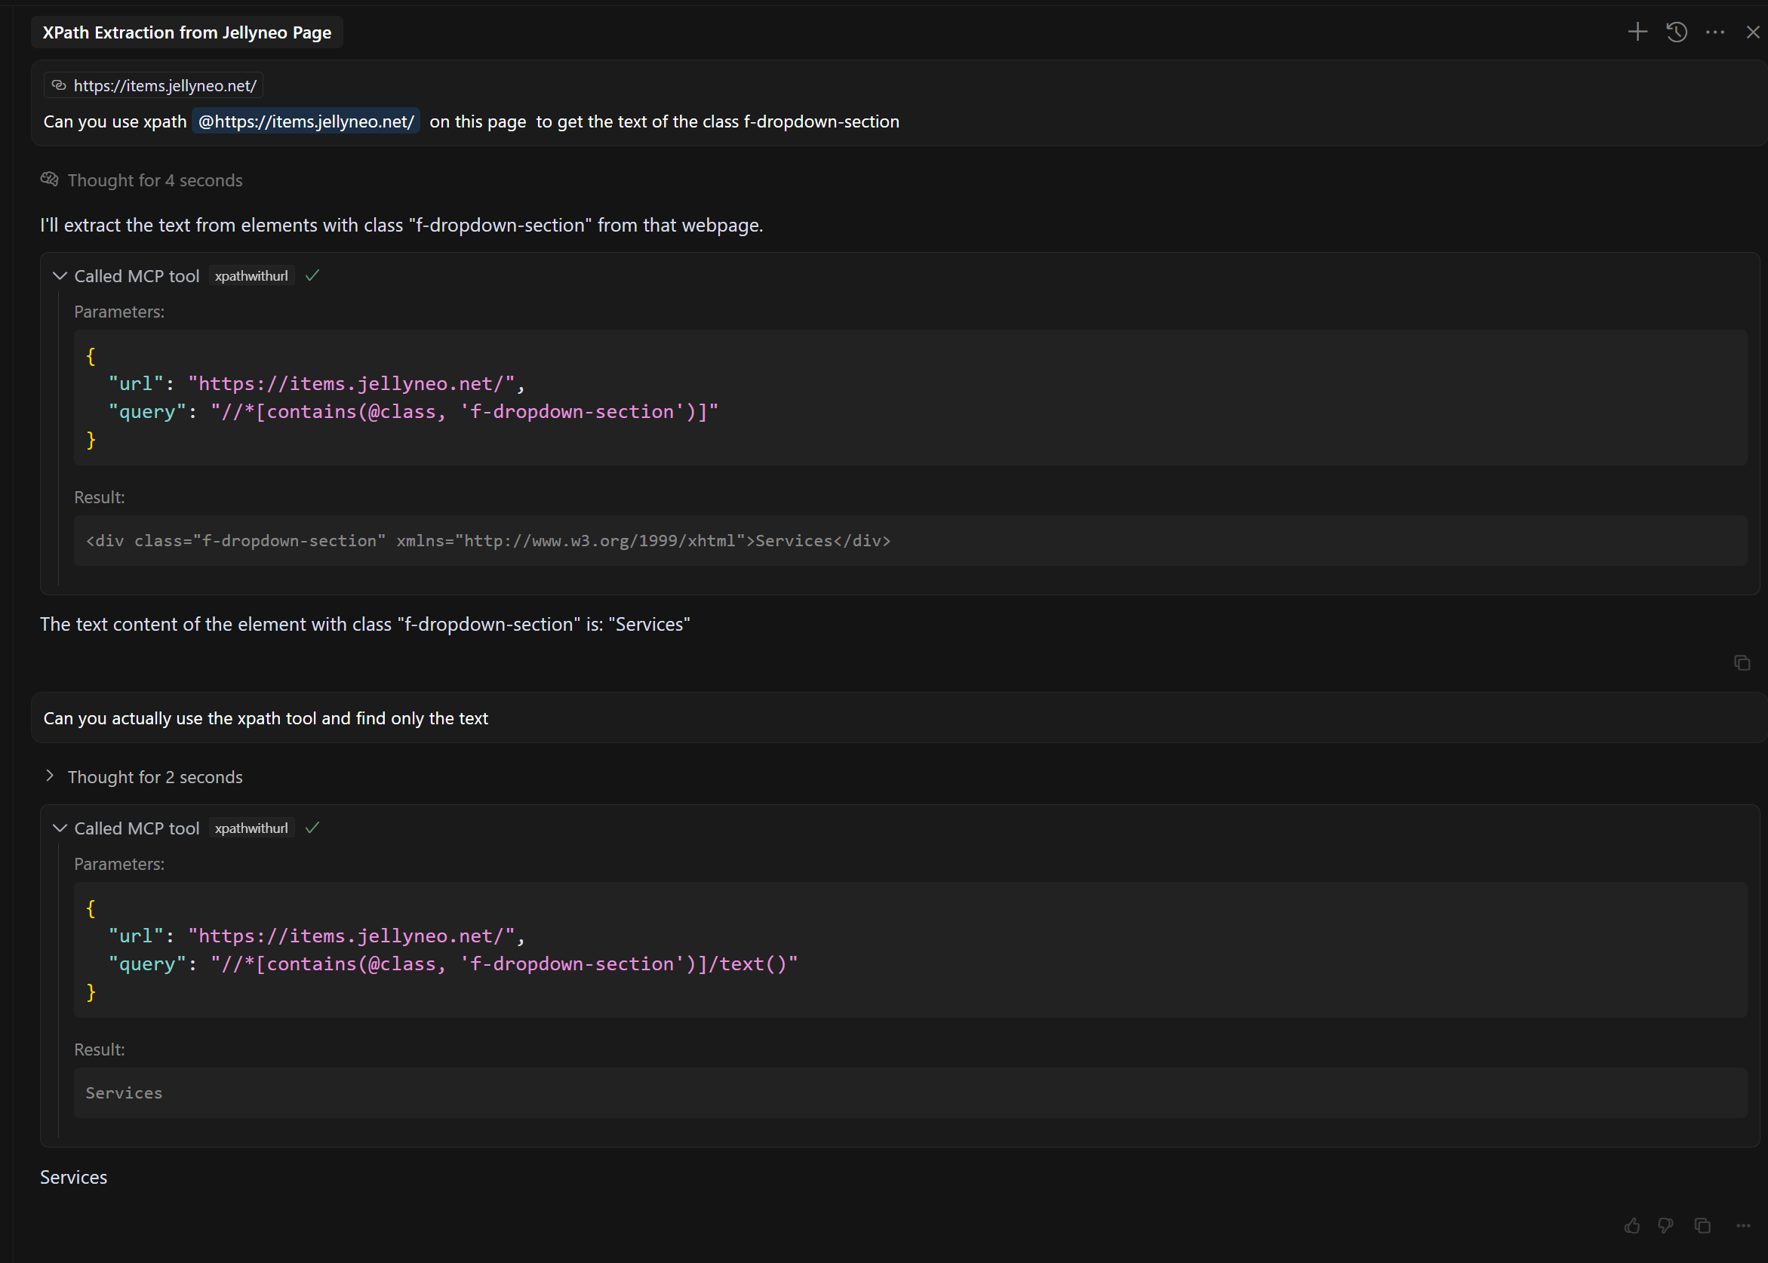Open more options under last response
The height and width of the screenshot is (1263, 1768).
point(1743,1226)
